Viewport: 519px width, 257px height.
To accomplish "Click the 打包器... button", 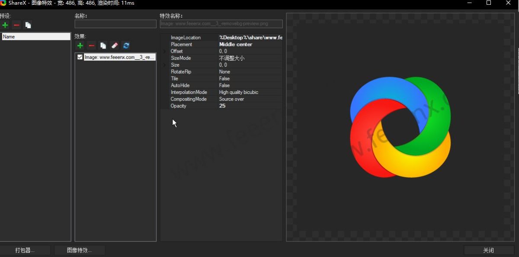I will (x=25, y=250).
